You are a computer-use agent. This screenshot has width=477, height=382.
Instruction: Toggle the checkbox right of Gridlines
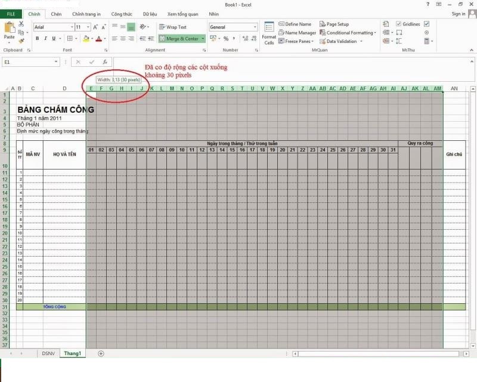(x=426, y=24)
